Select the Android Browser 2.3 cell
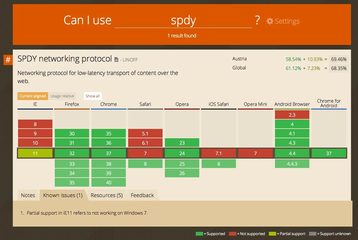The image size is (358, 240). [292, 114]
